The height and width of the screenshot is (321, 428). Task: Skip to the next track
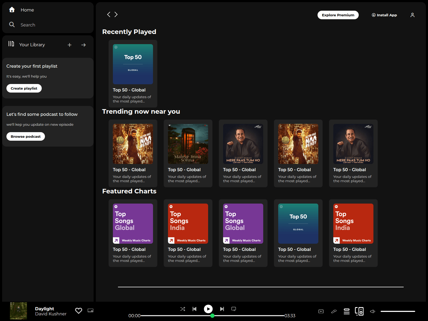(222, 309)
